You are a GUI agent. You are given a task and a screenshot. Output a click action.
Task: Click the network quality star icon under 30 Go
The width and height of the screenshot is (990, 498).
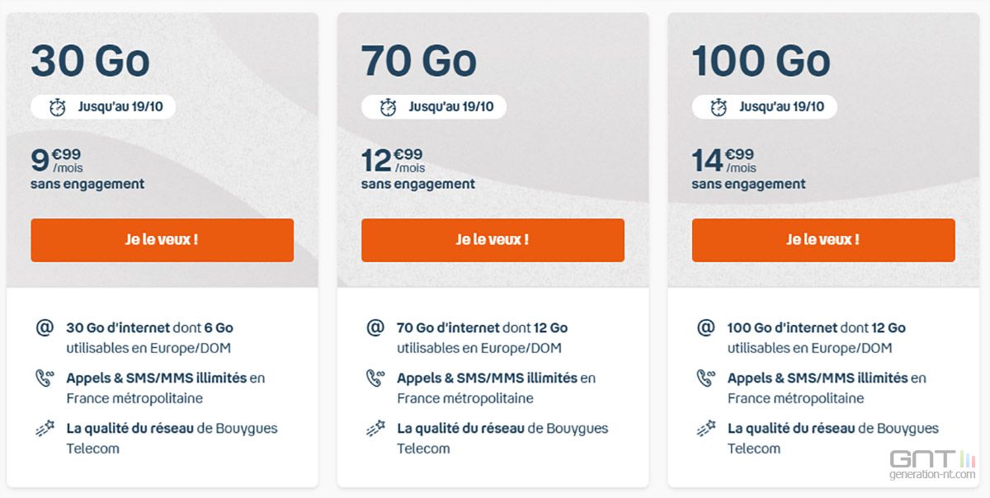(45, 429)
